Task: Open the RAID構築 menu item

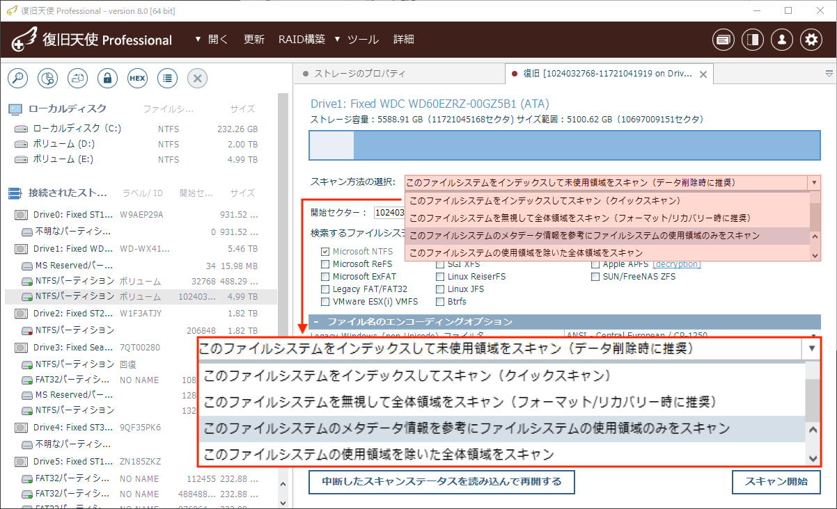Action: coord(302,40)
